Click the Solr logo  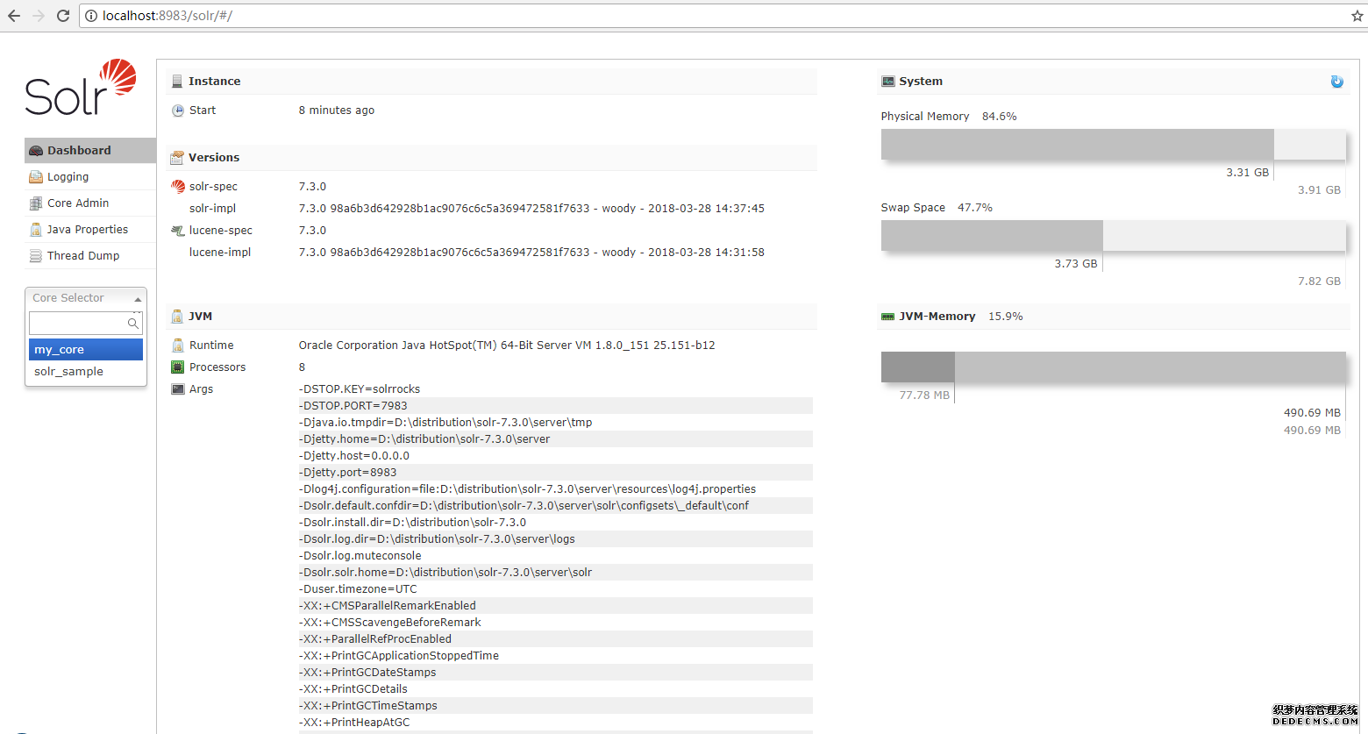tap(80, 88)
